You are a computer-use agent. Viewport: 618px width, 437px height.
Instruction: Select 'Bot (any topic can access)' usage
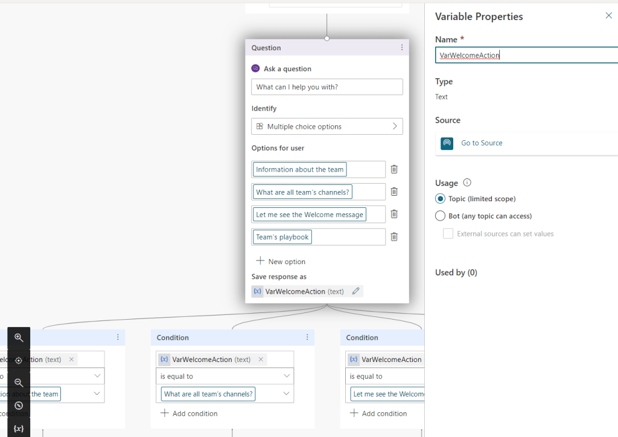[x=440, y=216]
